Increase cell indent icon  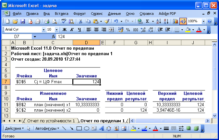coord(167,30)
